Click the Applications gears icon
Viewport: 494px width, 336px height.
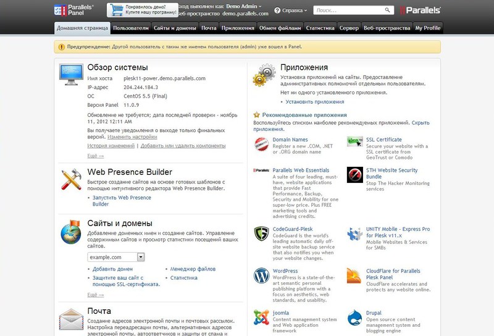264,75
